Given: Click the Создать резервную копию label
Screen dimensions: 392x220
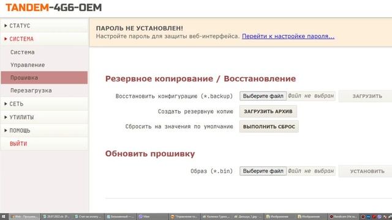Looking at the screenshot, I should click(x=195, y=111).
